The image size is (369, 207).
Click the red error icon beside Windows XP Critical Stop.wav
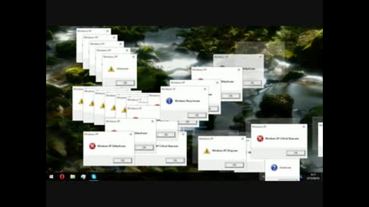260,138
